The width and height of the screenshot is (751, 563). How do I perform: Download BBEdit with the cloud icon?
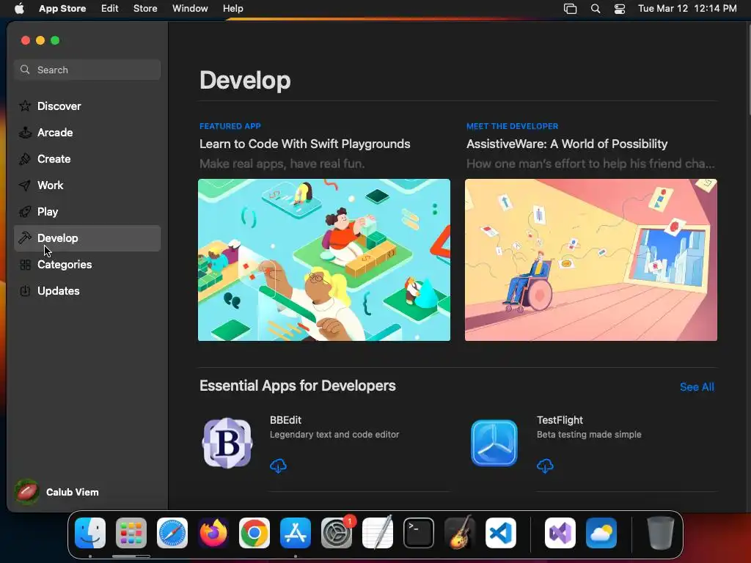click(278, 466)
